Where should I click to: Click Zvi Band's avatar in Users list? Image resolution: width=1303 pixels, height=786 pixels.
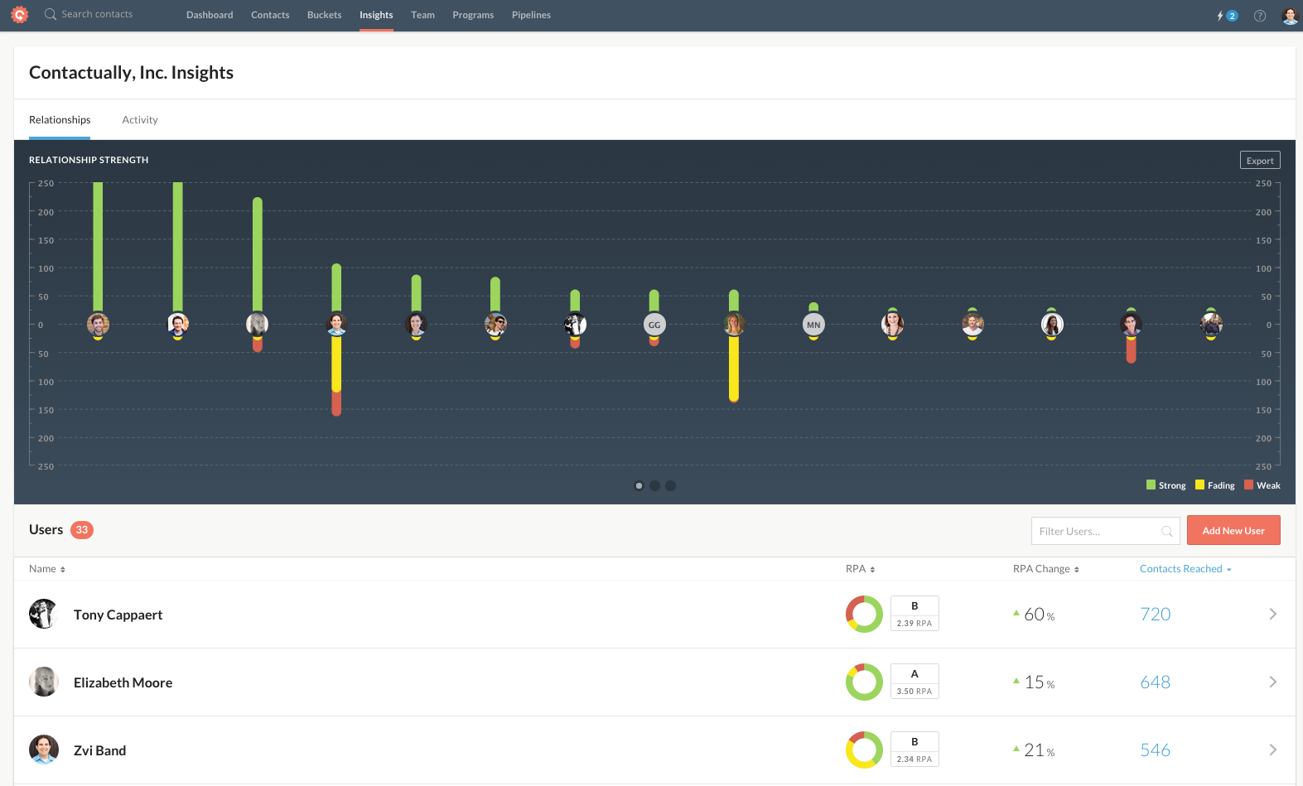[43, 750]
